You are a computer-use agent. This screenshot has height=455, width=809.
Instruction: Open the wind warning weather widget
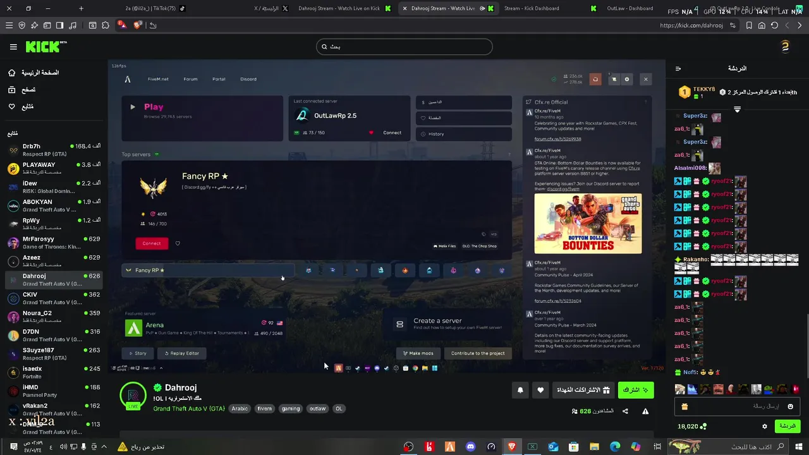pyautogui.click(x=140, y=447)
